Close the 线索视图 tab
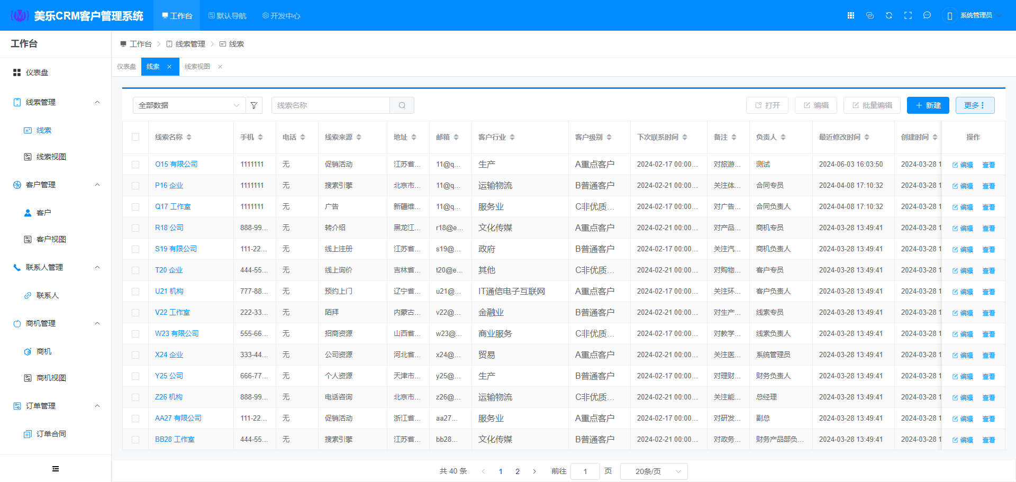1016x482 pixels. click(220, 67)
